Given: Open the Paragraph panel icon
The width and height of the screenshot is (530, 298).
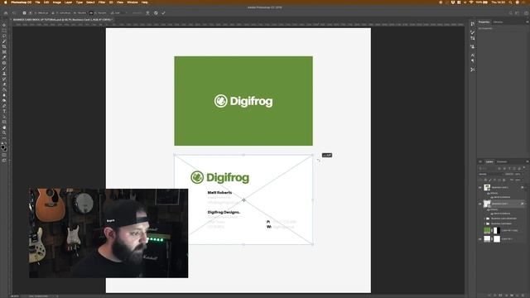Looking at the screenshot, I should 473,61.
